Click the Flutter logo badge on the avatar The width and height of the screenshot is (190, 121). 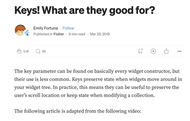click(x=27, y=33)
